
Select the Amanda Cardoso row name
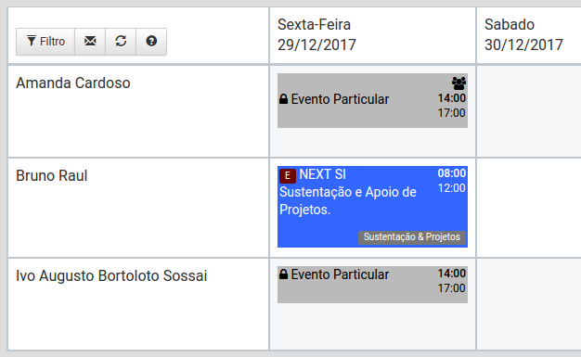pyautogui.click(x=73, y=83)
